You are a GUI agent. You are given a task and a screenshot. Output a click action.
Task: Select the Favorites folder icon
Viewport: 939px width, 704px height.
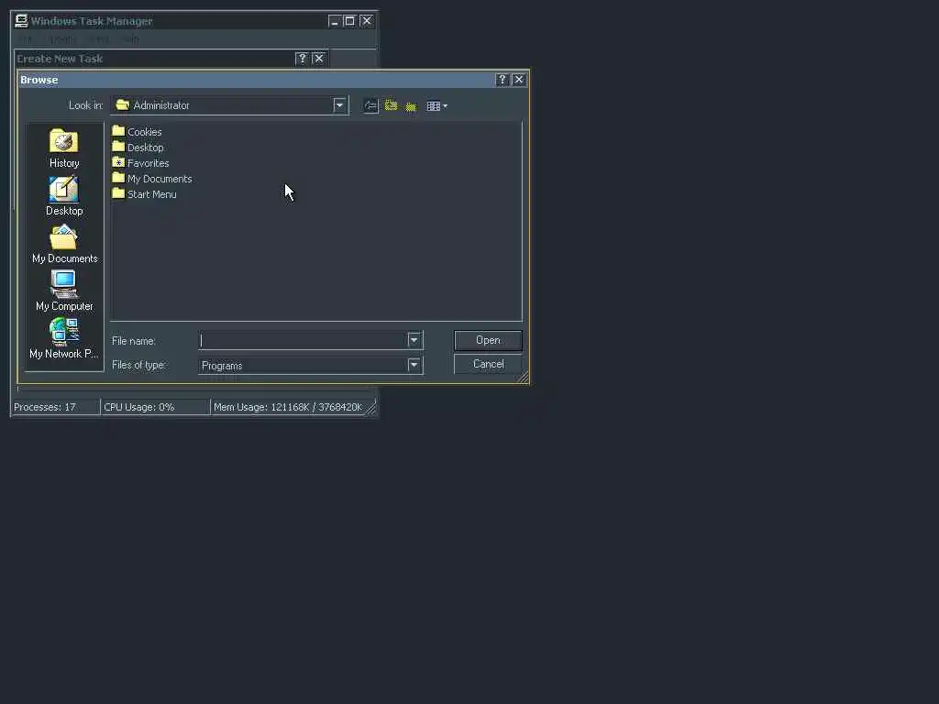(118, 162)
